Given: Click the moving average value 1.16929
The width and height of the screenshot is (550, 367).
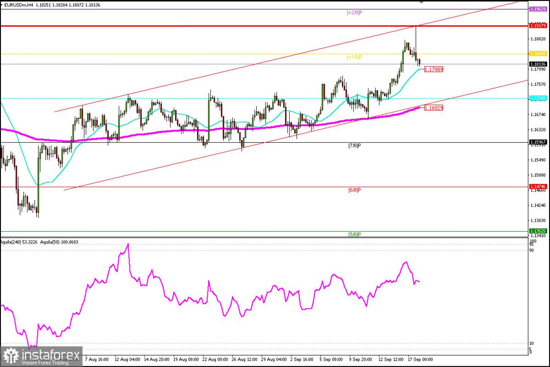Looking at the screenshot, I should tap(434, 108).
